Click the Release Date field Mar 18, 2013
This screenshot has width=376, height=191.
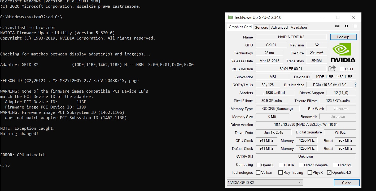coord(269,61)
